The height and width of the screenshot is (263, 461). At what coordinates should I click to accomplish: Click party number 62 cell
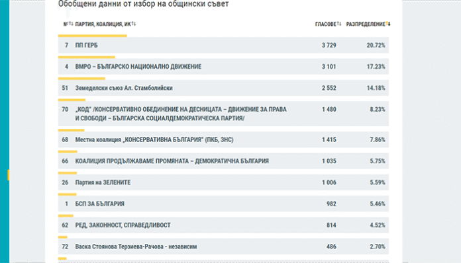click(65, 225)
